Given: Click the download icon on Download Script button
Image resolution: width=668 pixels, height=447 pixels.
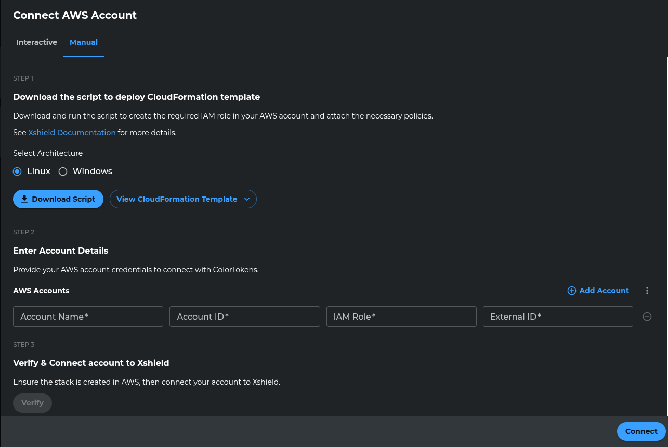Looking at the screenshot, I should (24, 199).
